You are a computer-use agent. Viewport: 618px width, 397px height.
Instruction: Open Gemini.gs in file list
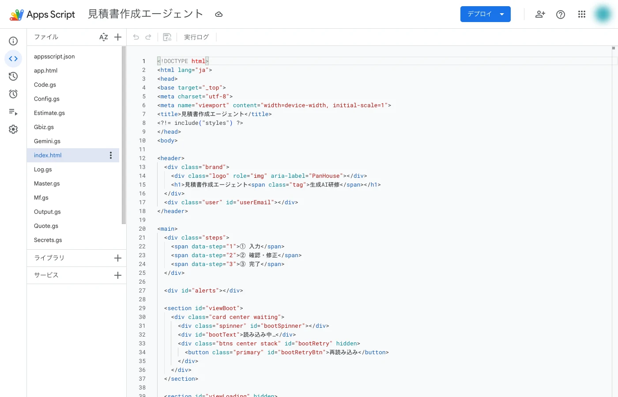(73, 141)
